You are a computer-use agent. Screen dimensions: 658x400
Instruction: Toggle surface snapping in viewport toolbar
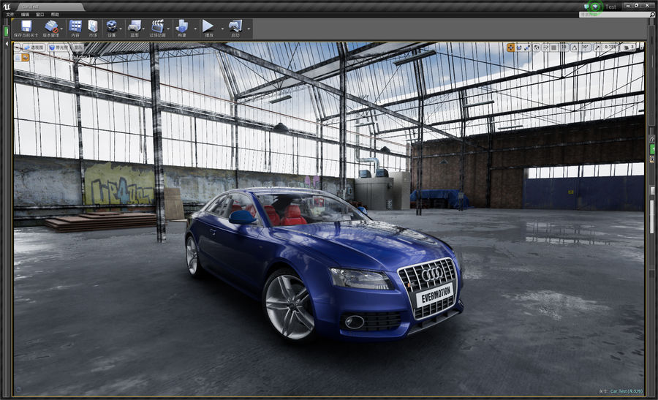tap(545, 48)
